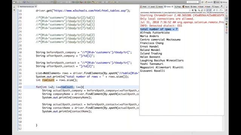The width and height of the screenshot is (241, 135).
Task: Click the driver.get URL on line 18
Action: pos(90,11)
